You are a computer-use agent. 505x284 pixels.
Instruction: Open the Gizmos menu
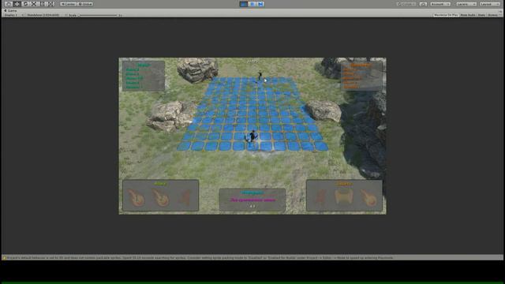[x=492, y=15]
